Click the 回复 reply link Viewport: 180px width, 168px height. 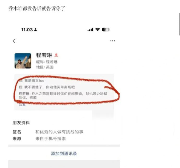(x=22, y=105)
